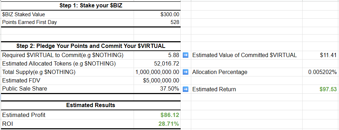Click the 37.50% public sale share cell

[157, 89]
